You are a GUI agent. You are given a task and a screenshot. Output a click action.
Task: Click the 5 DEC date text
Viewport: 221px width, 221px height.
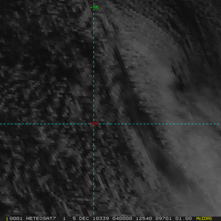[81, 218]
